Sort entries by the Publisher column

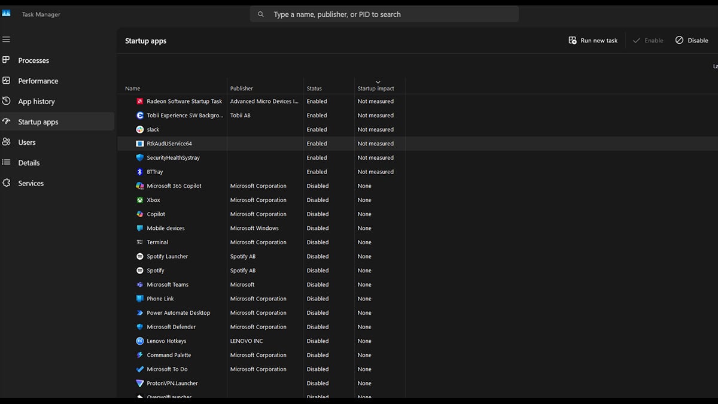tap(241, 88)
